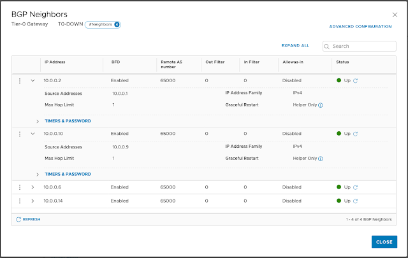Click the Expand All link
Screen dimensions: 408x258
pos(295,46)
